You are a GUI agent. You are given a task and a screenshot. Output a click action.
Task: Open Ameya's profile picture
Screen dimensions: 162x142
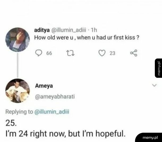coord(18,91)
